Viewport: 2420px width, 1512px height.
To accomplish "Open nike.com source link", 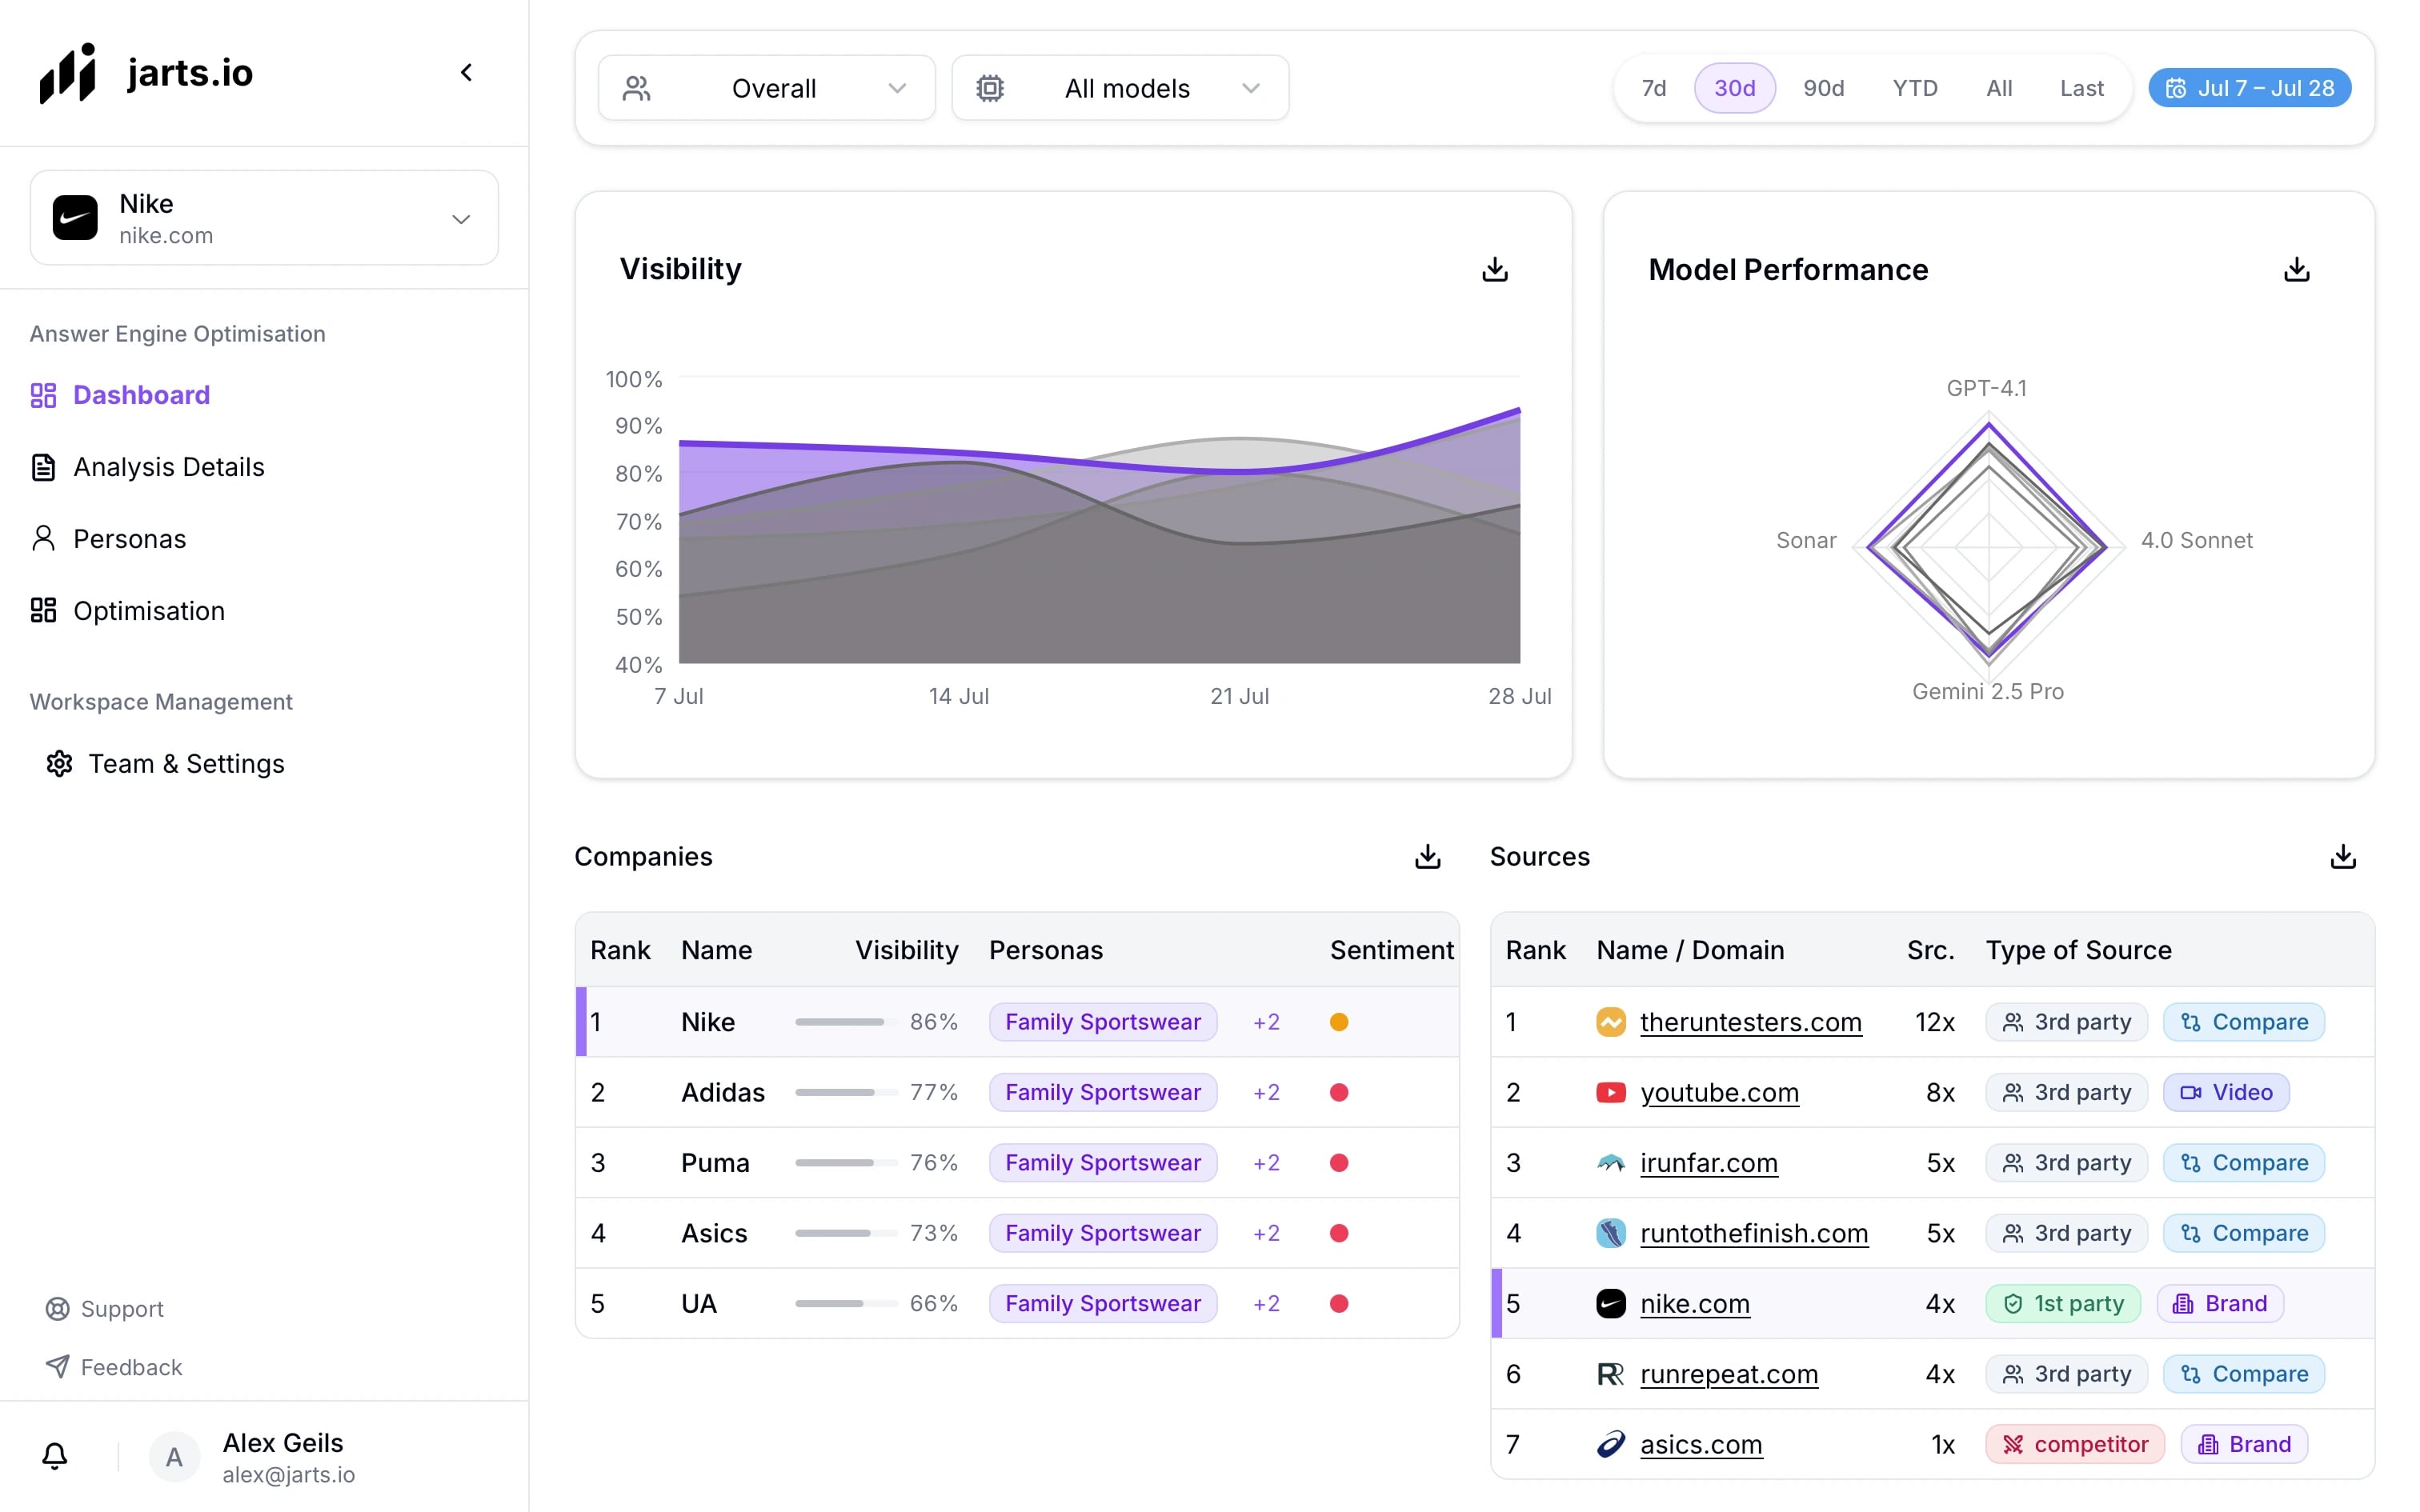I will [x=1695, y=1303].
